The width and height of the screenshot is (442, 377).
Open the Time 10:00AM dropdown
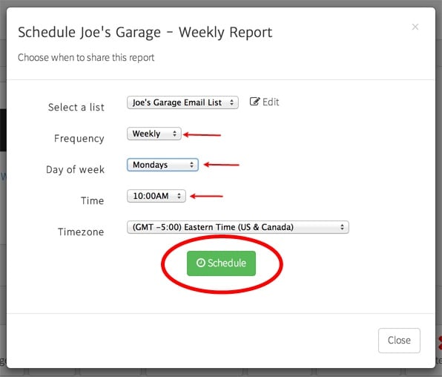click(156, 196)
